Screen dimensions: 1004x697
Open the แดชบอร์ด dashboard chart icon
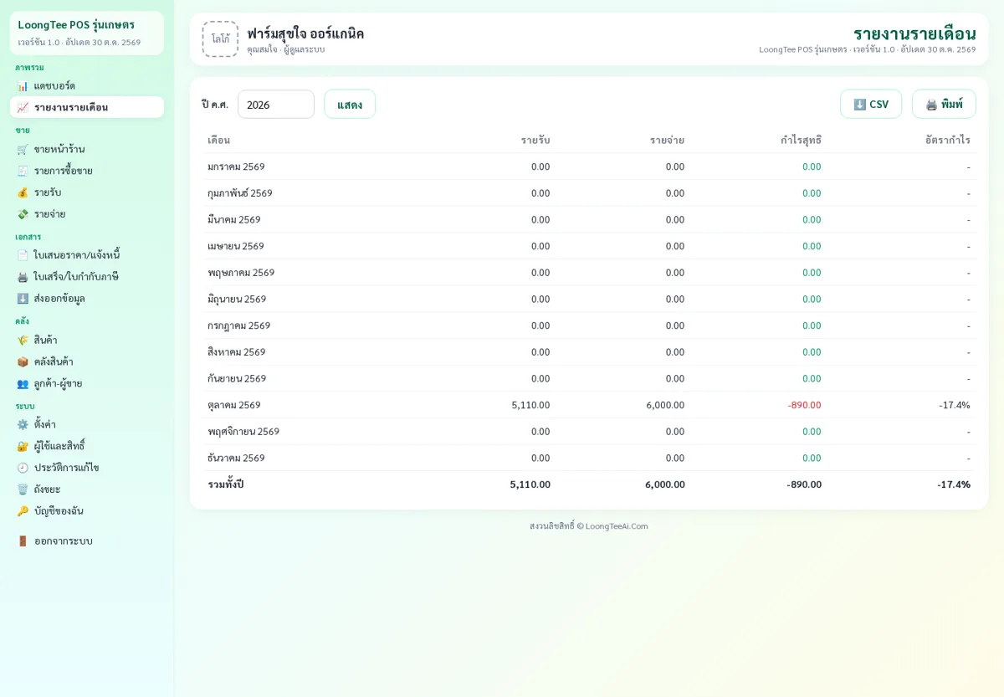[x=23, y=85]
